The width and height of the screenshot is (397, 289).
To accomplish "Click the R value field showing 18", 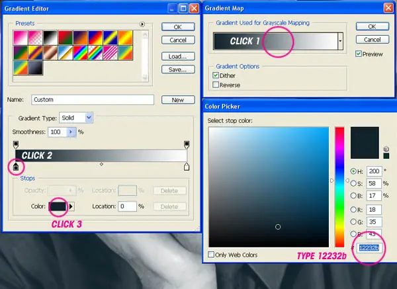I will [x=374, y=210].
